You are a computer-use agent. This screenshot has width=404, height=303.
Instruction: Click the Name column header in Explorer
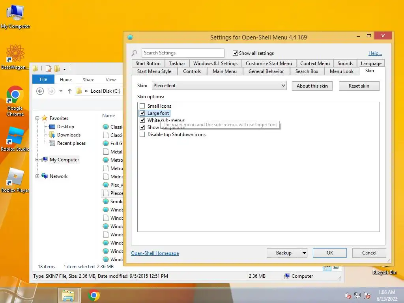coord(108,116)
